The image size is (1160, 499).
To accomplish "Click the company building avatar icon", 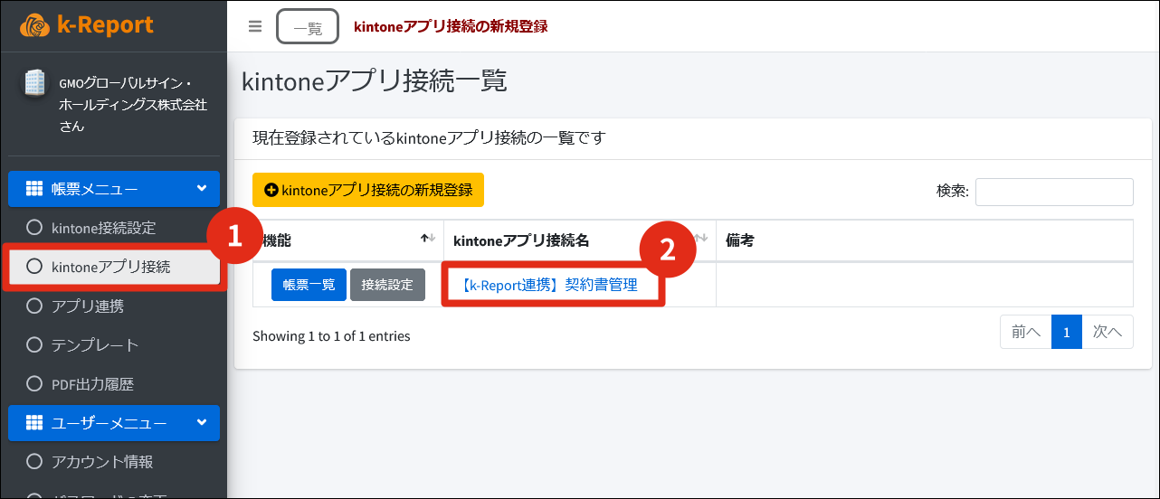I will coord(34,83).
